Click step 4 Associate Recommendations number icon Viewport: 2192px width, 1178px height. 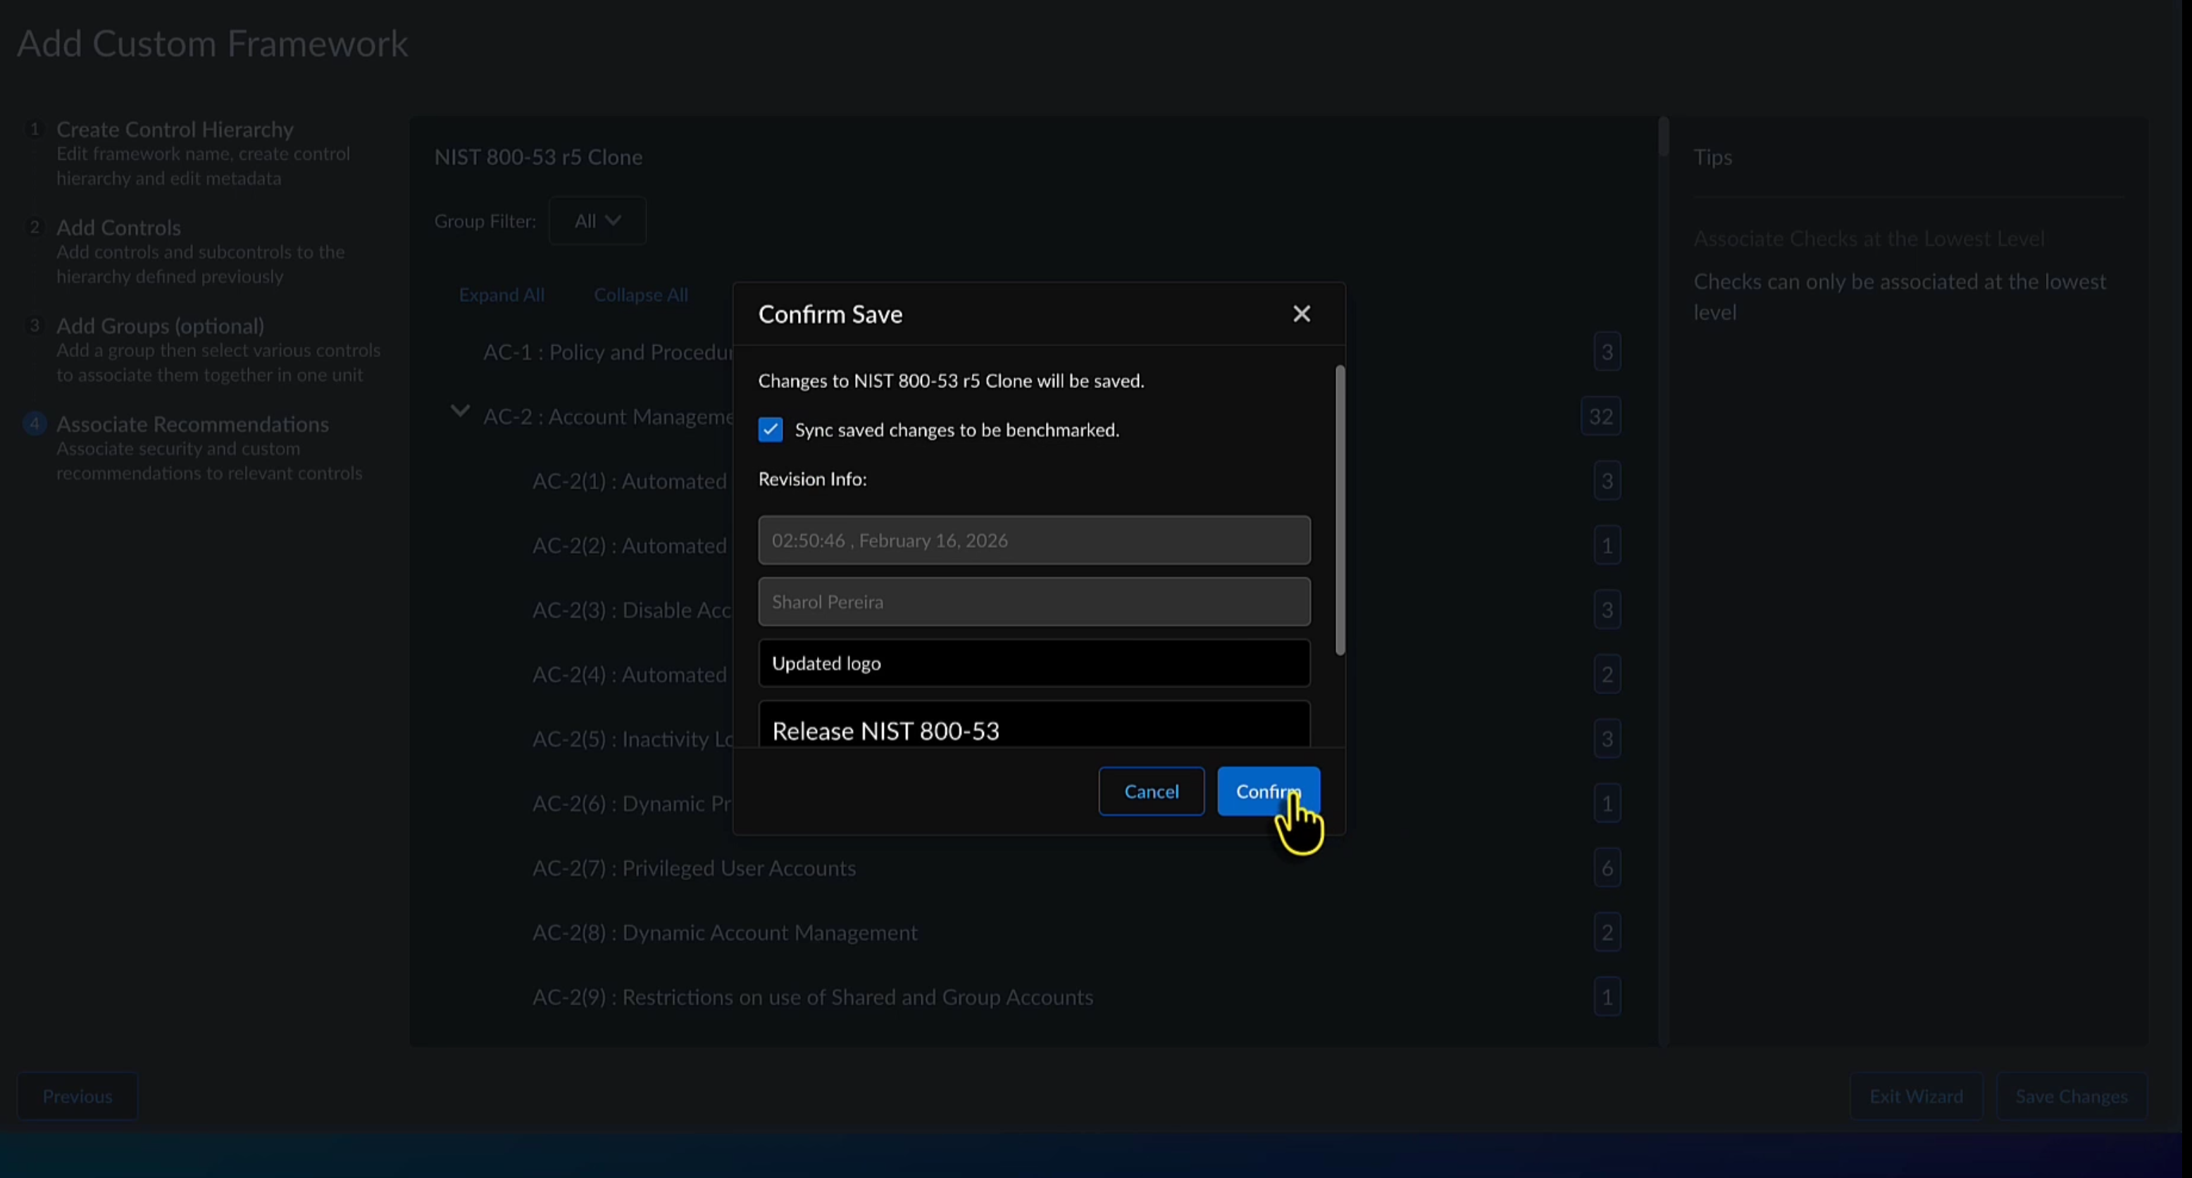[x=34, y=424]
